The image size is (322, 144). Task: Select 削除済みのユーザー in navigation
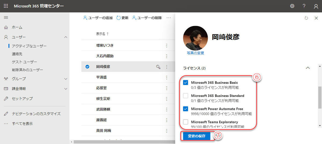click(27, 70)
